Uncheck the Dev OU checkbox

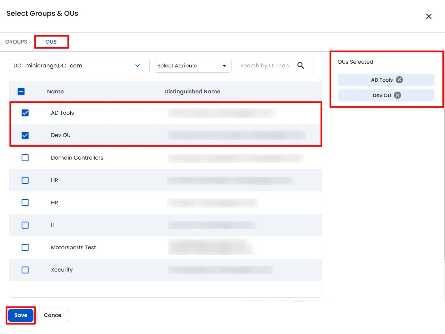25,135
